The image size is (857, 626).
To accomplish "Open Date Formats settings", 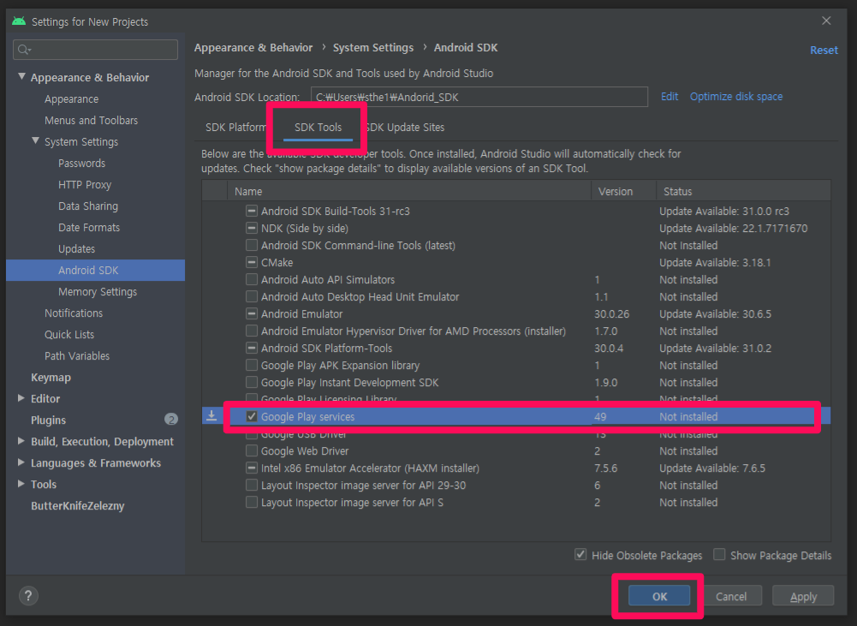I will (89, 228).
